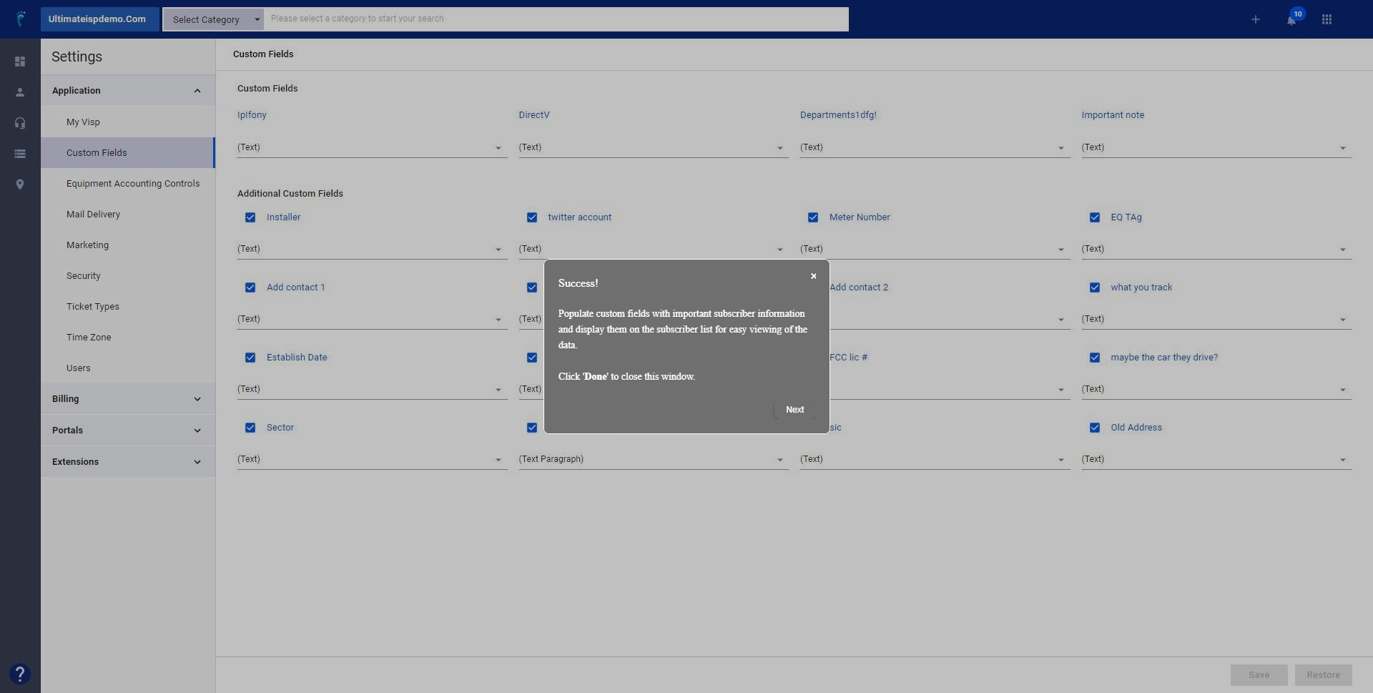
Task: Open the Sector type dropdown
Action: [x=372, y=459]
